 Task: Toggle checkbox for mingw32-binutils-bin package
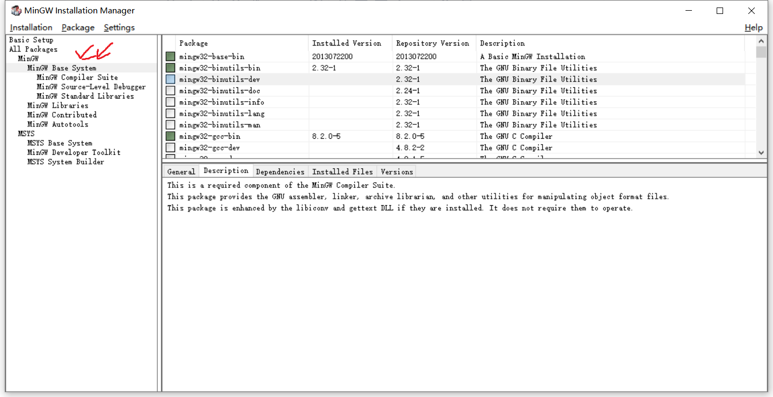(x=170, y=68)
